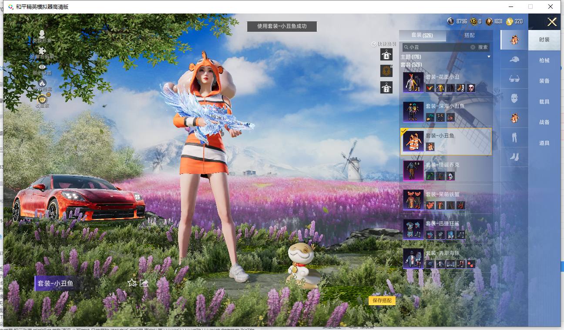Image resolution: width=564 pixels, height=330 pixels.
Task: Toggle the 展示设置 eye icon
Action: 42,67
